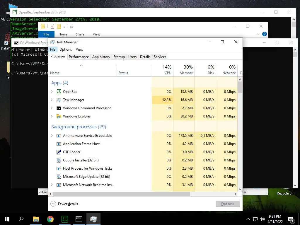Click the CTF Loader pen icon
The width and height of the screenshot is (300, 225).
[59, 152]
